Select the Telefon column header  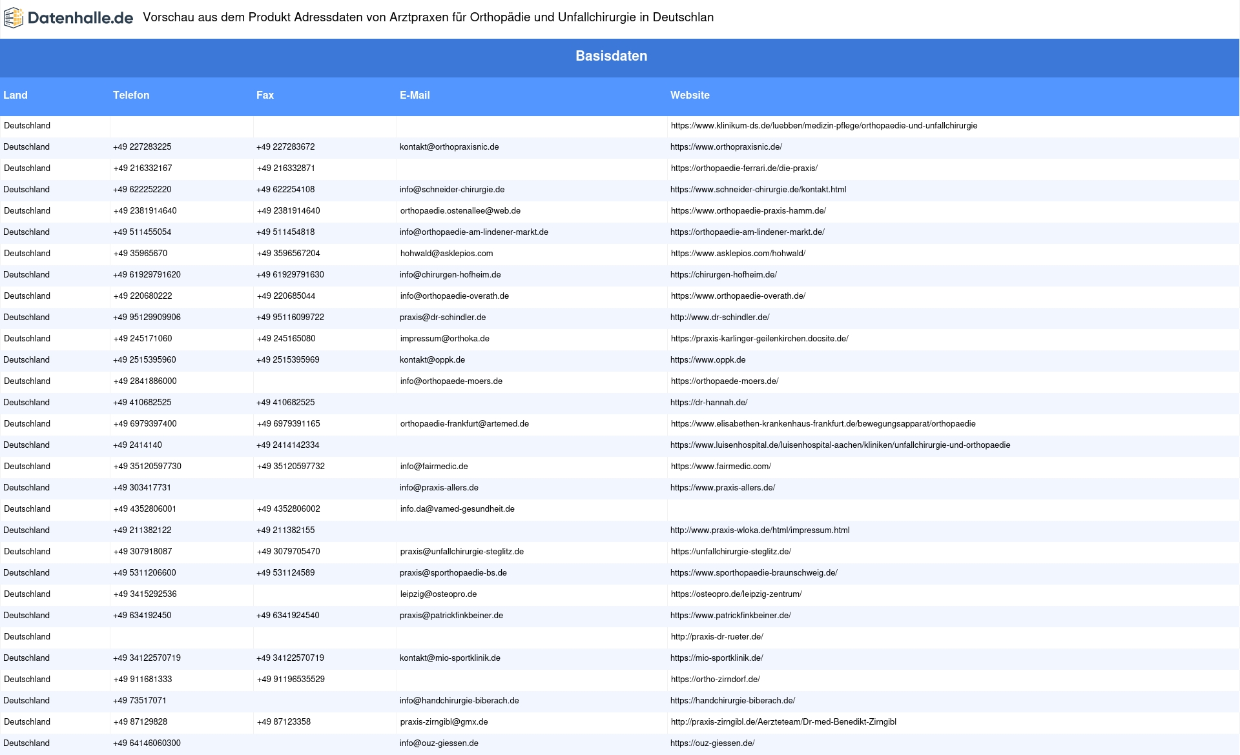[x=131, y=95]
